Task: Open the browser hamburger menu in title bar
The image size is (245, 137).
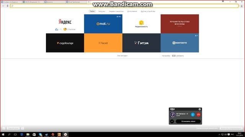Action: (223, 2)
